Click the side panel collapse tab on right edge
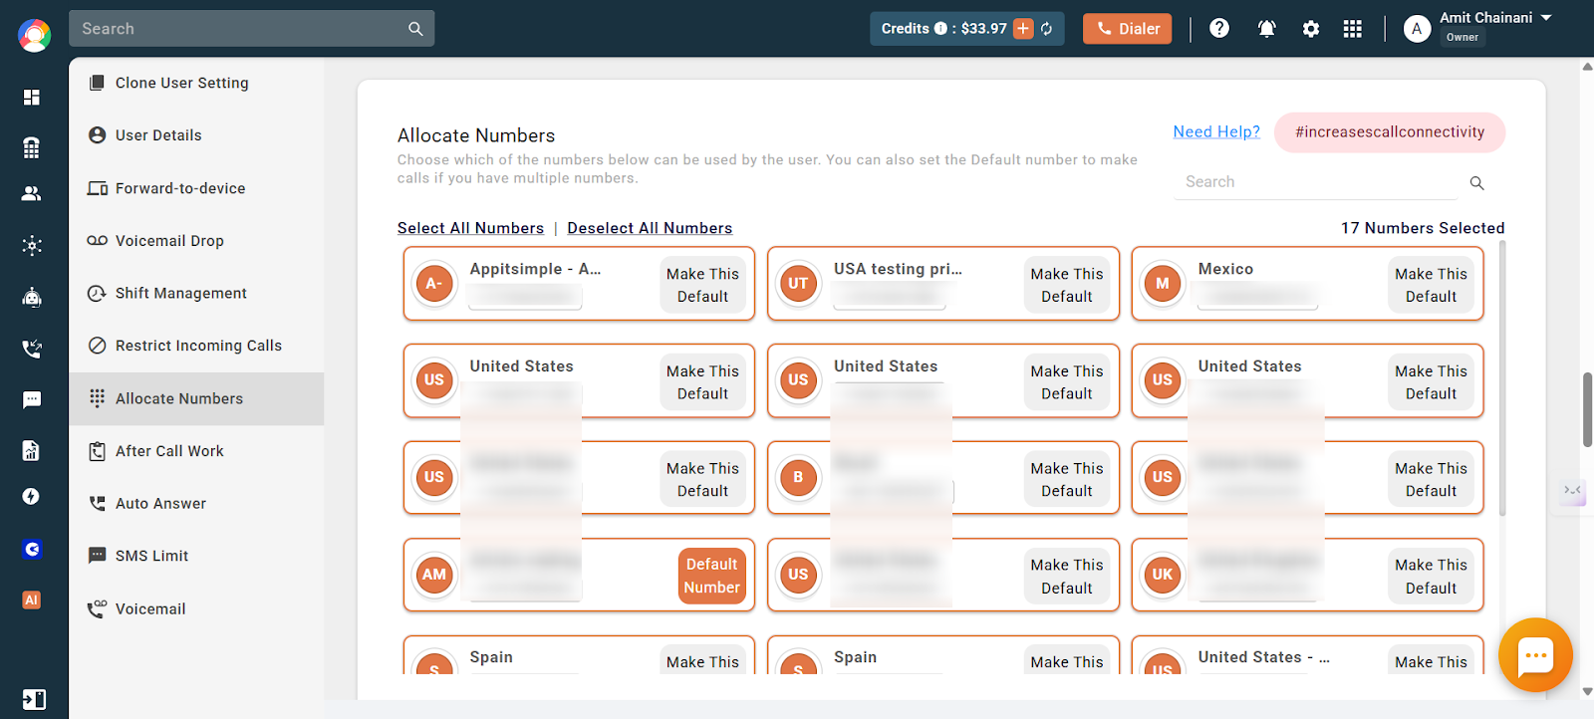Image resolution: width=1594 pixels, height=719 pixels. pos(1572,491)
